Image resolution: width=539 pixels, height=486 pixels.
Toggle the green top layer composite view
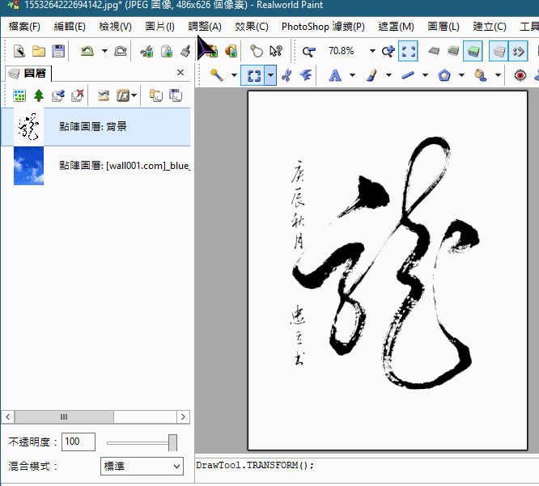point(473,51)
